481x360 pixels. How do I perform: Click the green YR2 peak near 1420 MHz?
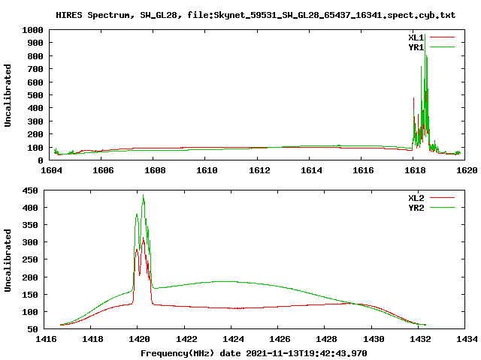click(143, 197)
